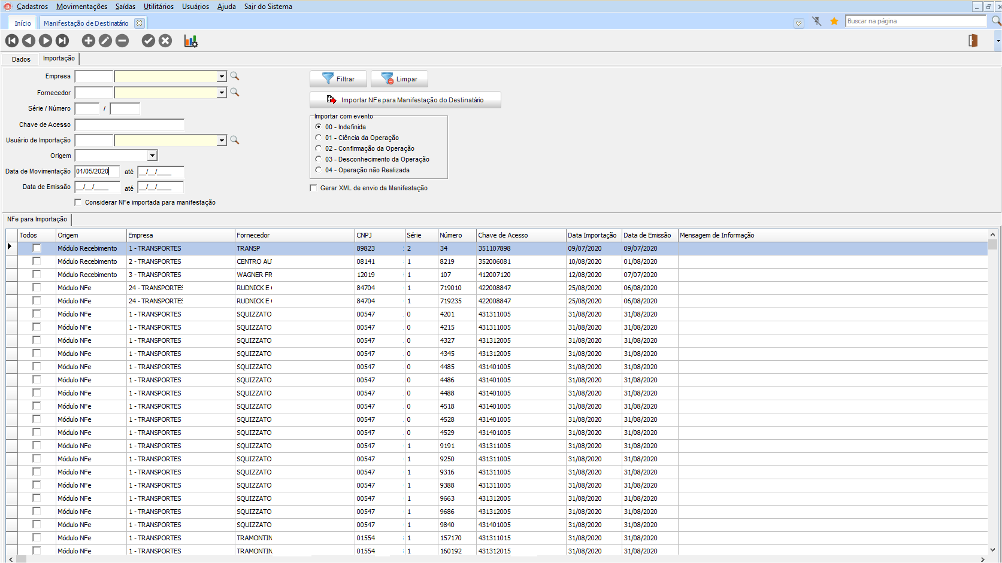The image size is (1002, 563).
Task: Click the edit pencil icon in toolbar
Action: [x=105, y=41]
